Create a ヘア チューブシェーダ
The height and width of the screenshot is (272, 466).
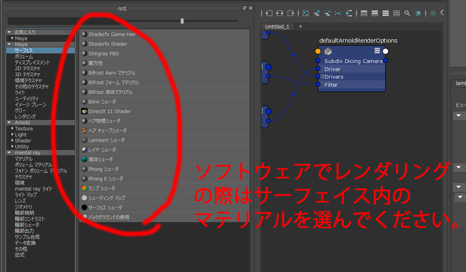coord(164,130)
